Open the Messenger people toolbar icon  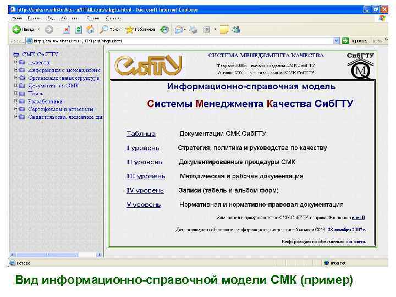[x=236, y=30]
